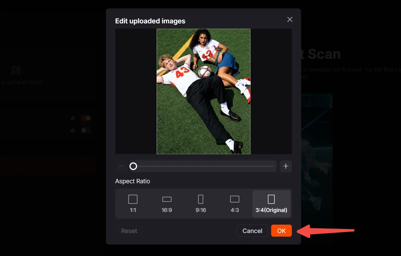Click the "Aspect Ratio" label
The height and width of the screenshot is (256, 401).
click(x=133, y=181)
